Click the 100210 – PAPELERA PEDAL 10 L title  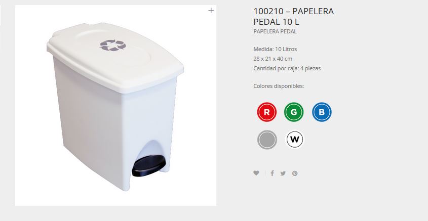pyautogui.click(x=293, y=16)
